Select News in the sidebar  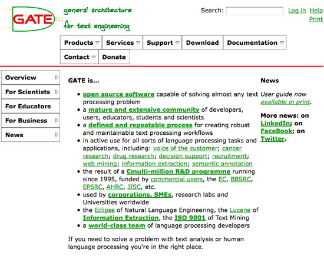[x=31, y=135]
